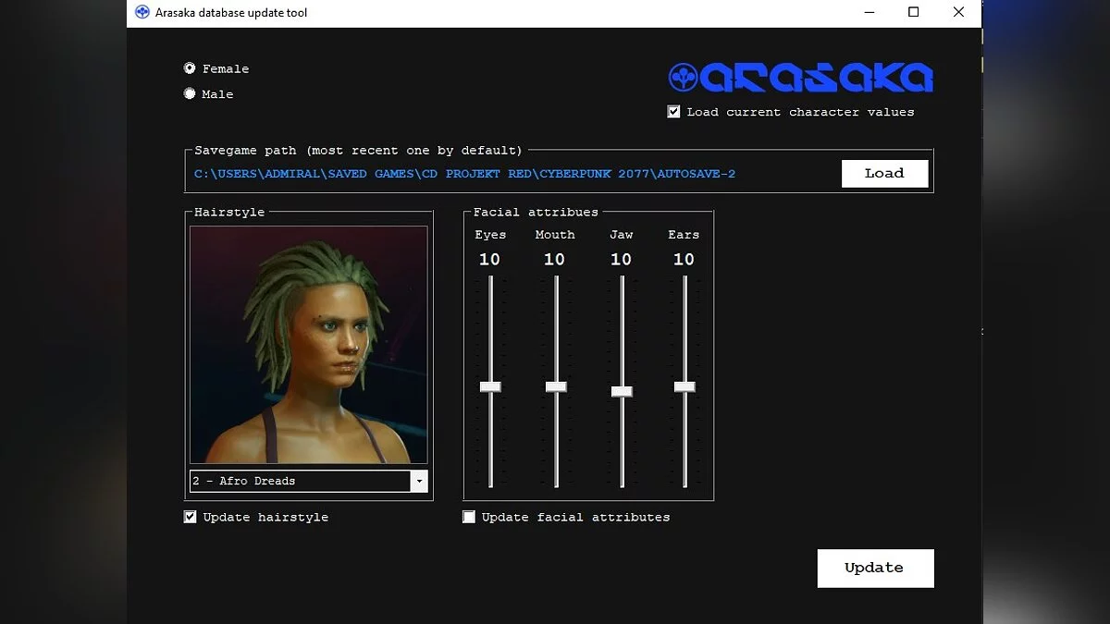Image resolution: width=1110 pixels, height=624 pixels.
Task: Click the Ears slider handle
Action: (684, 386)
